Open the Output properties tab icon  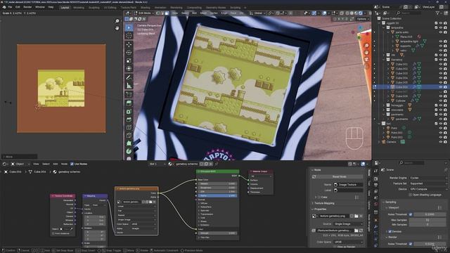coord(376,185)
